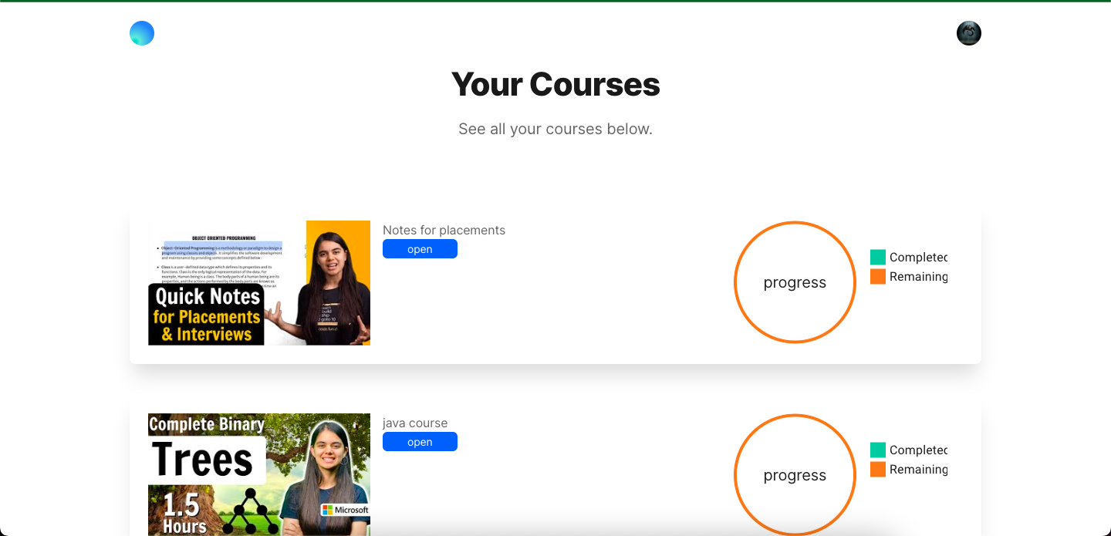Toggle green Completed legend swatch in first card
Viewport: 1111px width, 536px height.
pos(878,257)
